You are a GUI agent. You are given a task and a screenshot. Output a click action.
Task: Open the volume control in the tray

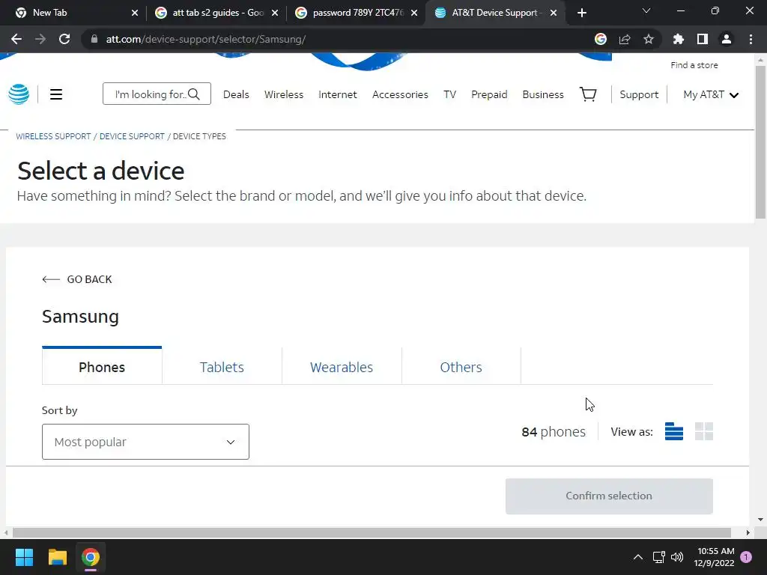pos(677,557)
